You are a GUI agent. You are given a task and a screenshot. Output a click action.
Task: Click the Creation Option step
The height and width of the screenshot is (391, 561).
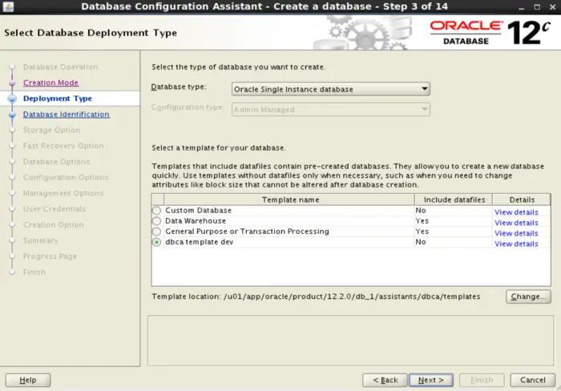(54, 224)
